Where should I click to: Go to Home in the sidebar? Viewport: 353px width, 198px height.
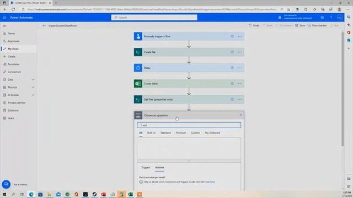pyautogui.click(x=11, y=34)
